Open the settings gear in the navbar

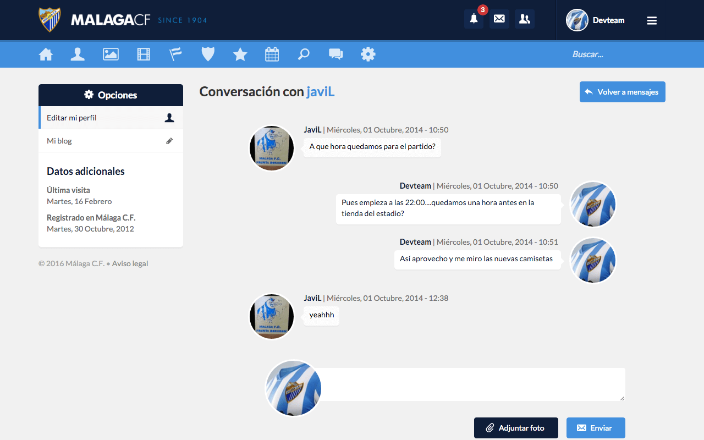coord(368,54)
